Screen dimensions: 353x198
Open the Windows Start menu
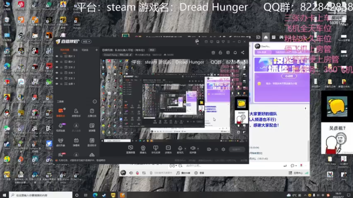tap(4, 195)
